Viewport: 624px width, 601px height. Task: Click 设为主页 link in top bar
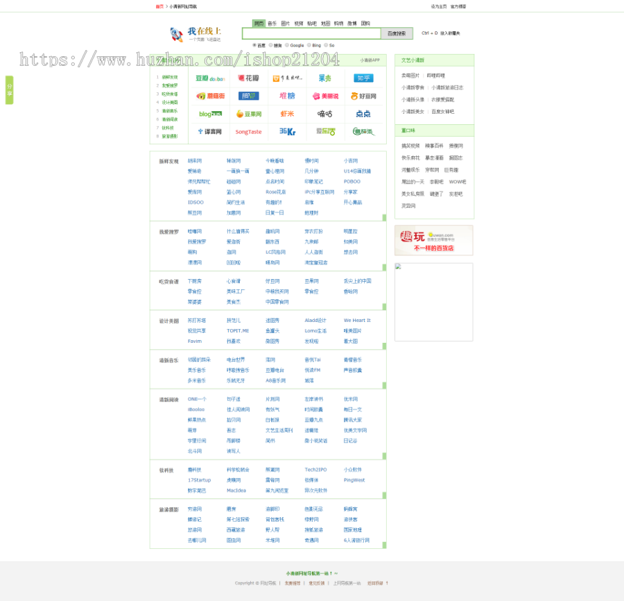(x=439, y=6)
